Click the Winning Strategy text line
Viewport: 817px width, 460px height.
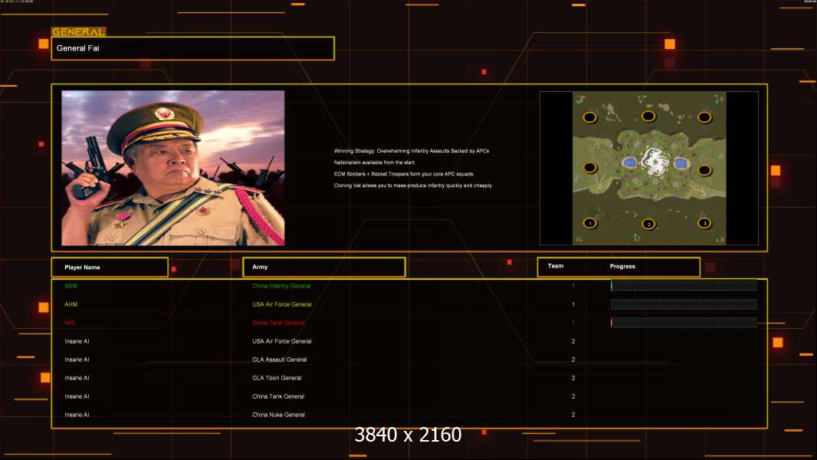[412, 151]
